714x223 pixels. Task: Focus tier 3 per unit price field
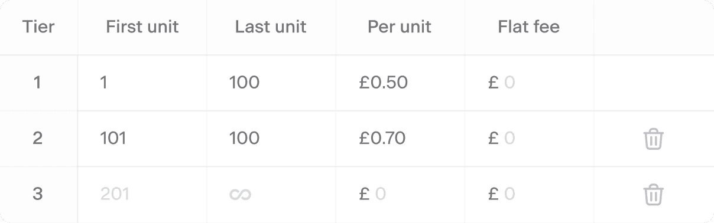click(400, 194)
